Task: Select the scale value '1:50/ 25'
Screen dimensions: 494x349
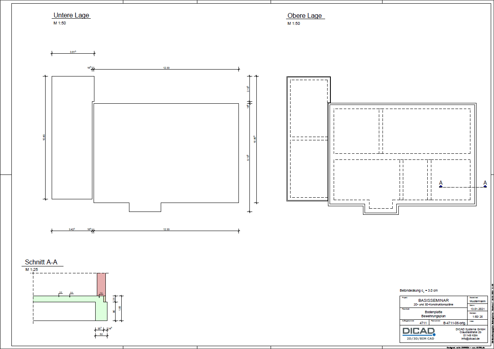Action: (x=477, y=316)
